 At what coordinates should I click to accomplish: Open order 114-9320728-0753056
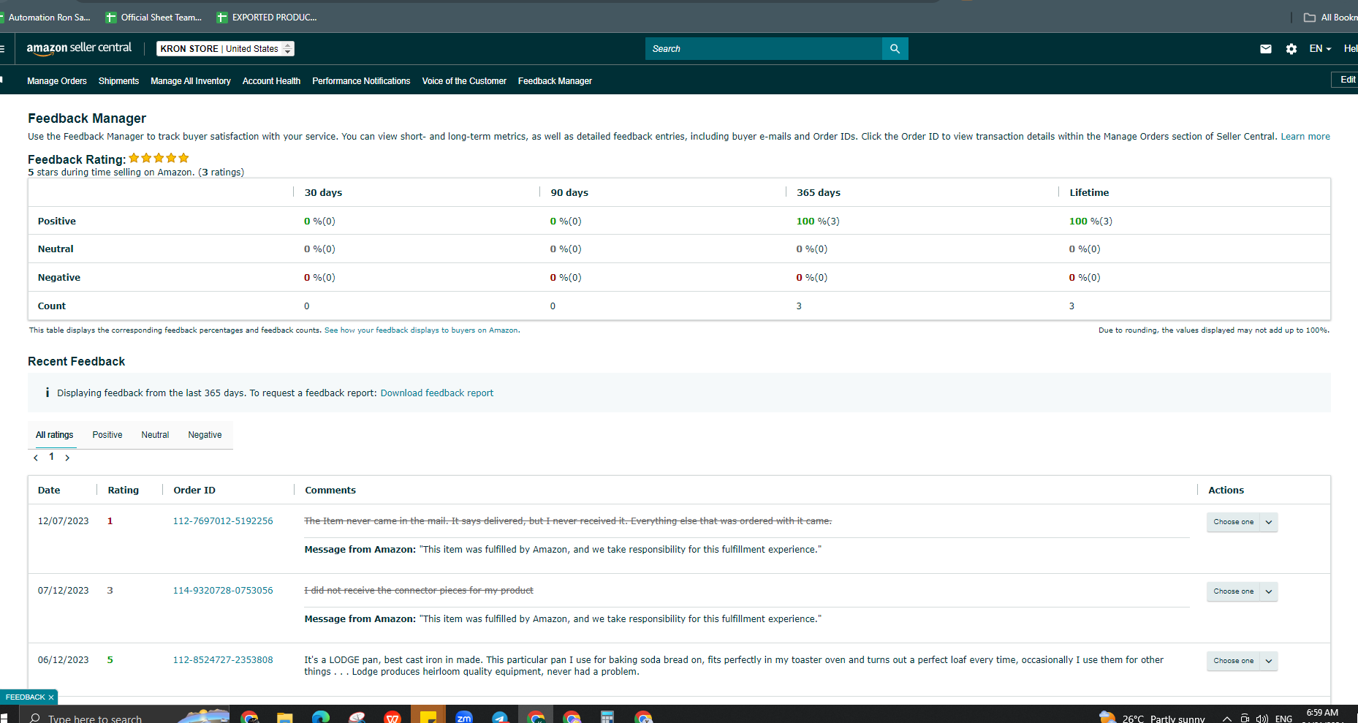pyautogui.click(x=223, y=591)
